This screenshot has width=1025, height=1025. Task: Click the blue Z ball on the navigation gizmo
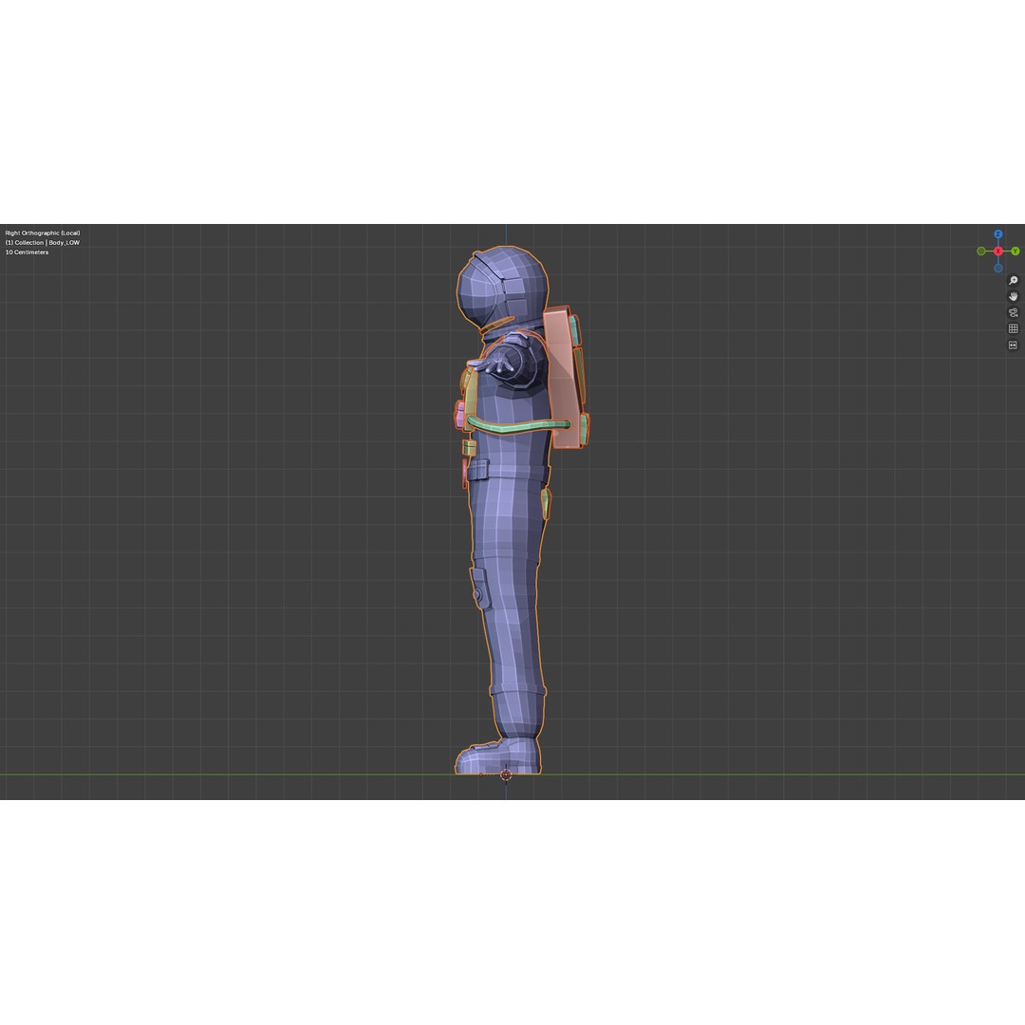coord(998,234)
